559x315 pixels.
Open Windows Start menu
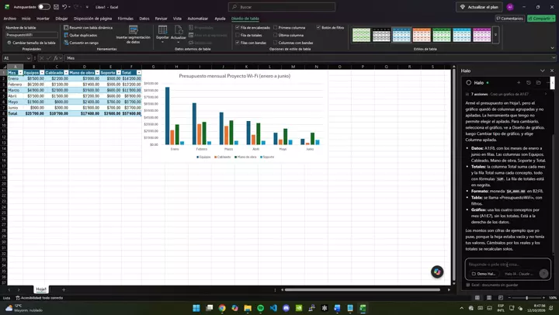coord(196,308)
